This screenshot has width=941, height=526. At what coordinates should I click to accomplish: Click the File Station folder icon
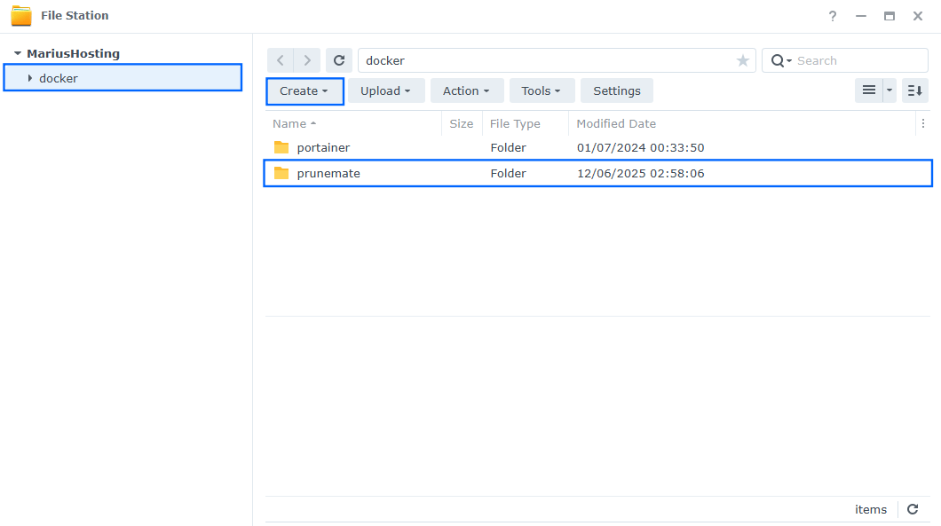(x=20, y=15)
